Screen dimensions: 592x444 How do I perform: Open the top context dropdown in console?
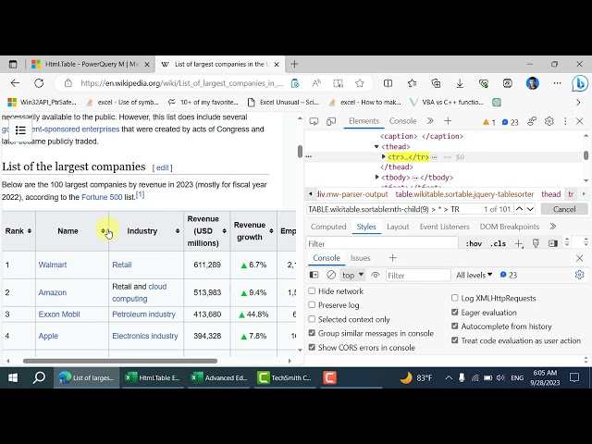point(352,275)
